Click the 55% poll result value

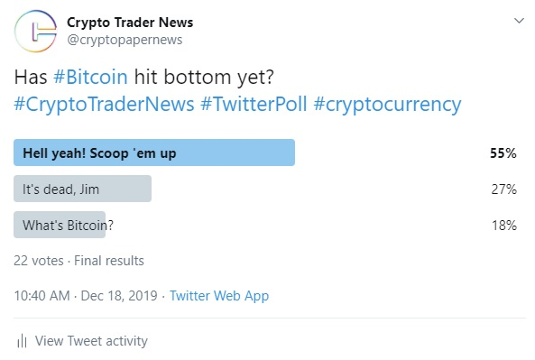[x=503, y=153]
